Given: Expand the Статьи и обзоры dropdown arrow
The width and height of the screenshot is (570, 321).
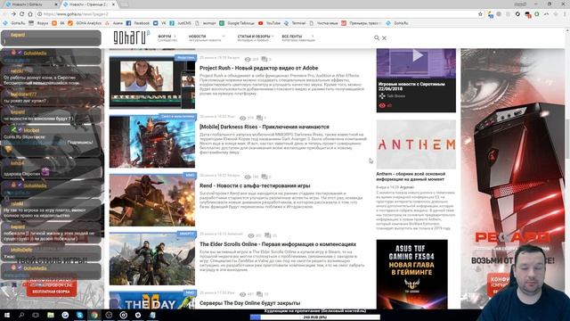Looking at the screenshot, I should [273, 36].
